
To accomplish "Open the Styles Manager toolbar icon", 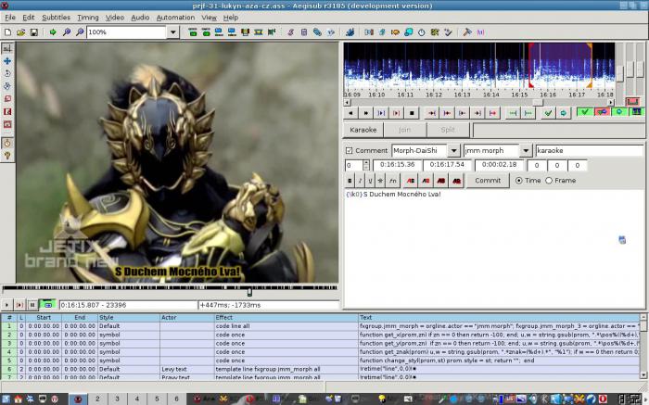I will [x=290, y=32].
